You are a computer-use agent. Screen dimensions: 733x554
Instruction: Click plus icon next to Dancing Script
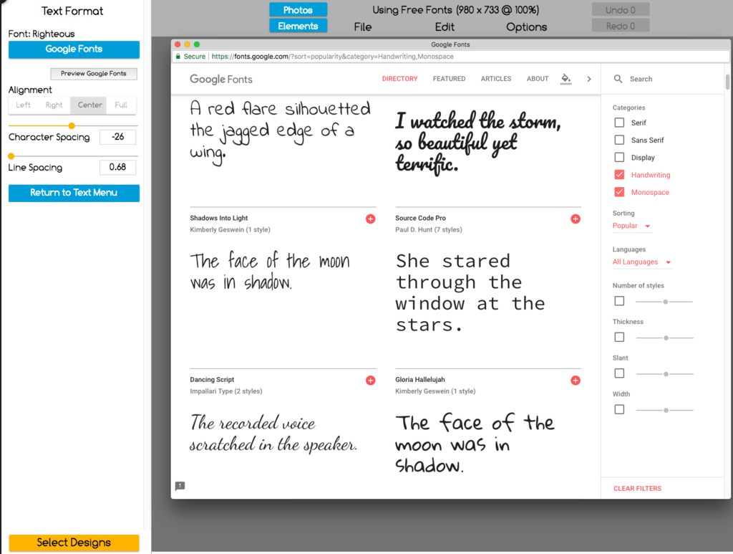[x=370, y=381]
